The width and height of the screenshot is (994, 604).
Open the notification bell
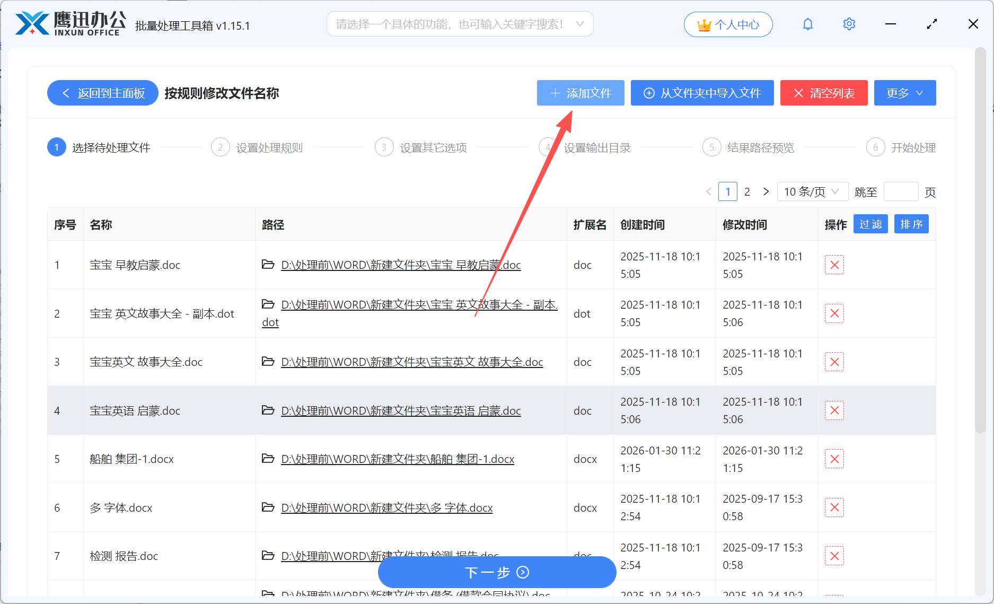click(x=807, y=24)
